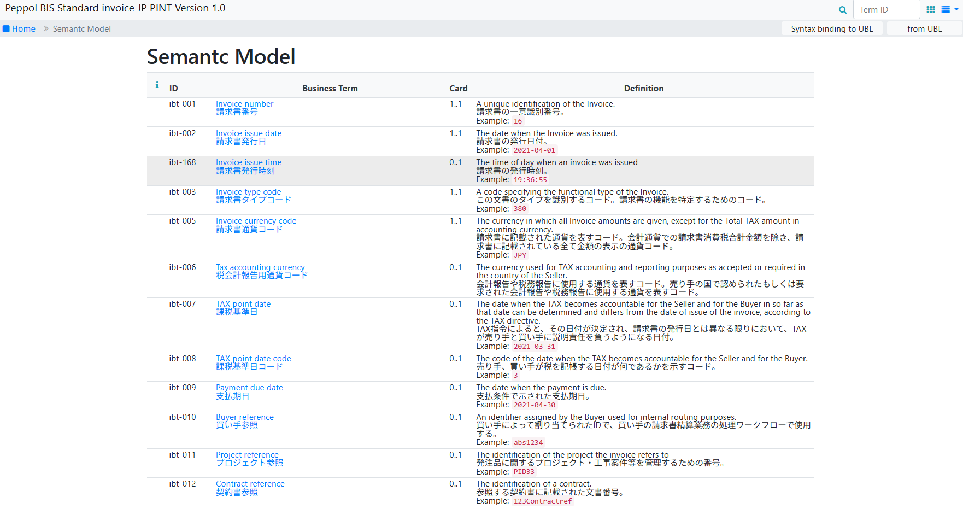
Task: Click the Japanese label 契約書参照
Action: click(x=237, y=493)
